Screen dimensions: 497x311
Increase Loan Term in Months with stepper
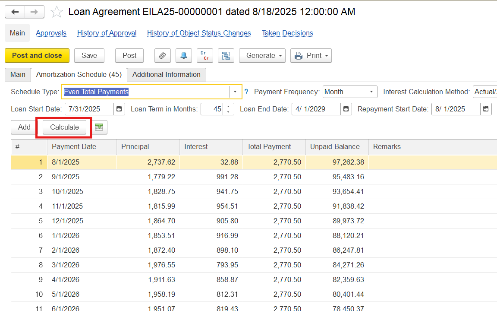pyautogui.click(x=229, y=107)
